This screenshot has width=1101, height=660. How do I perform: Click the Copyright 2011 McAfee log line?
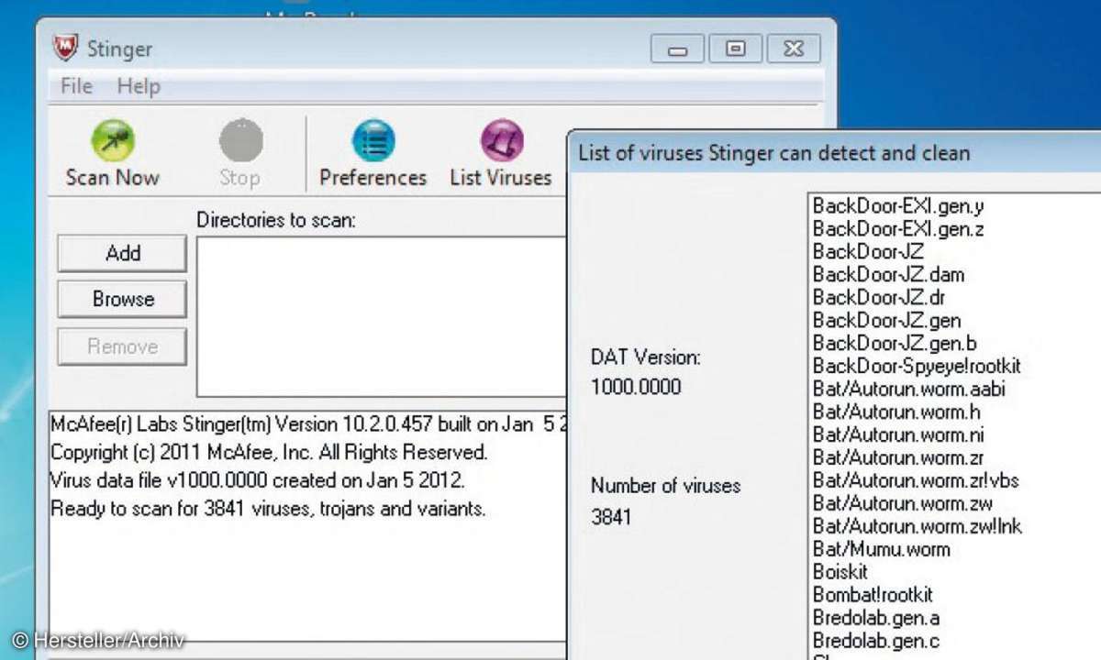coord(269,453)
